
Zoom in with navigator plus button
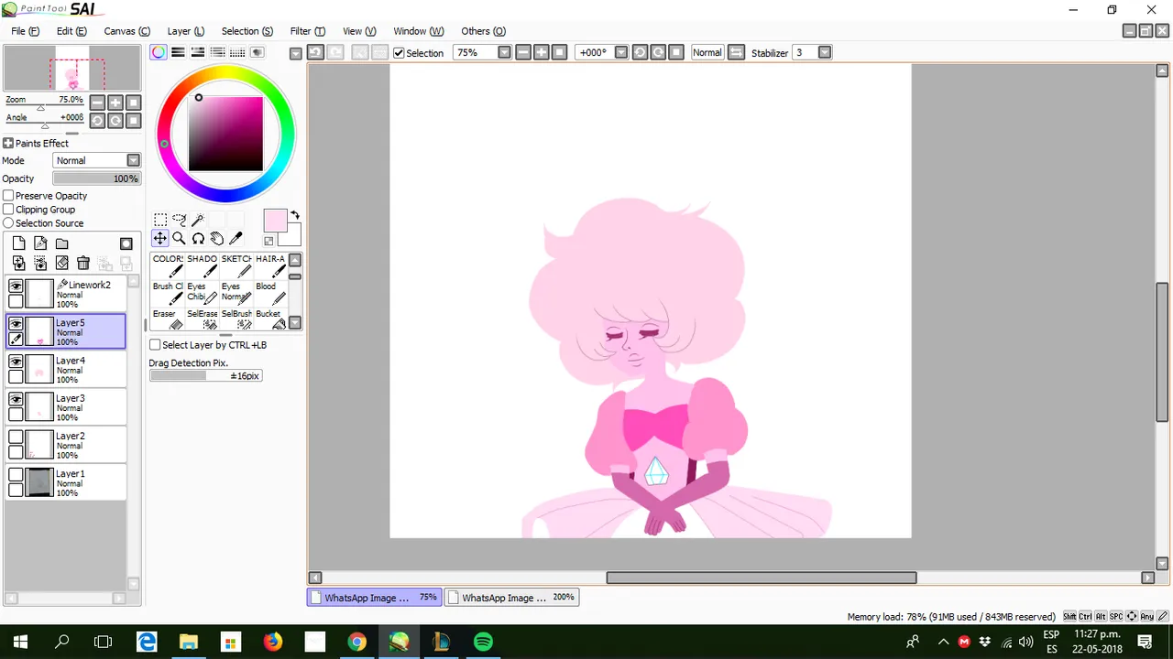point(115,103)
